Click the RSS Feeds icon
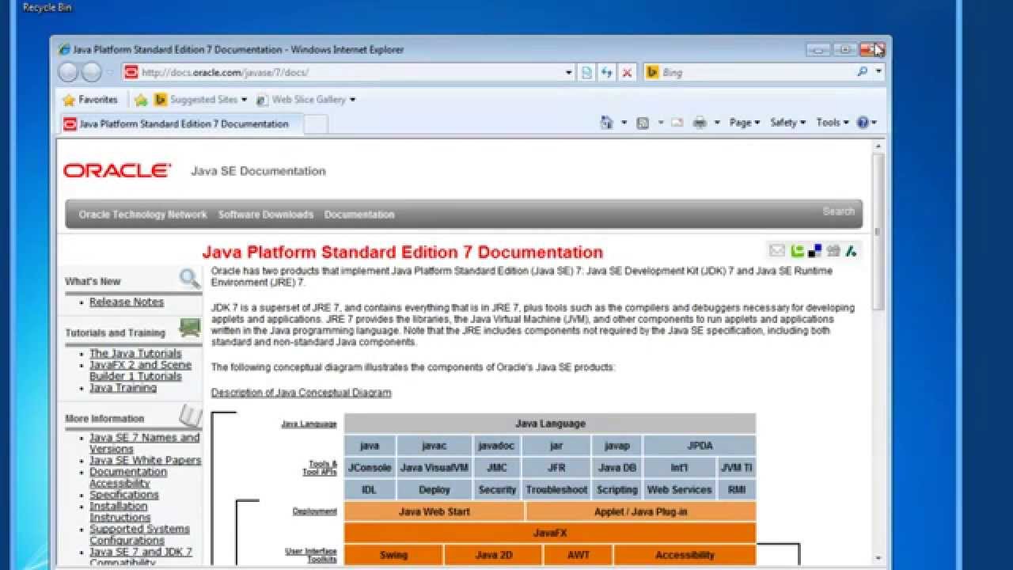This screenshot has height=570, width=1013. coord(643,123)
